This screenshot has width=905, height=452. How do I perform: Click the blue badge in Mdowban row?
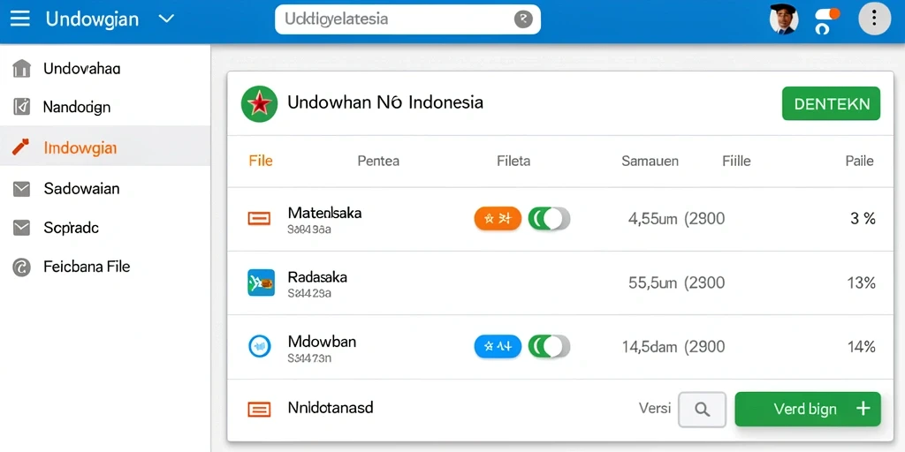point(498,346)
